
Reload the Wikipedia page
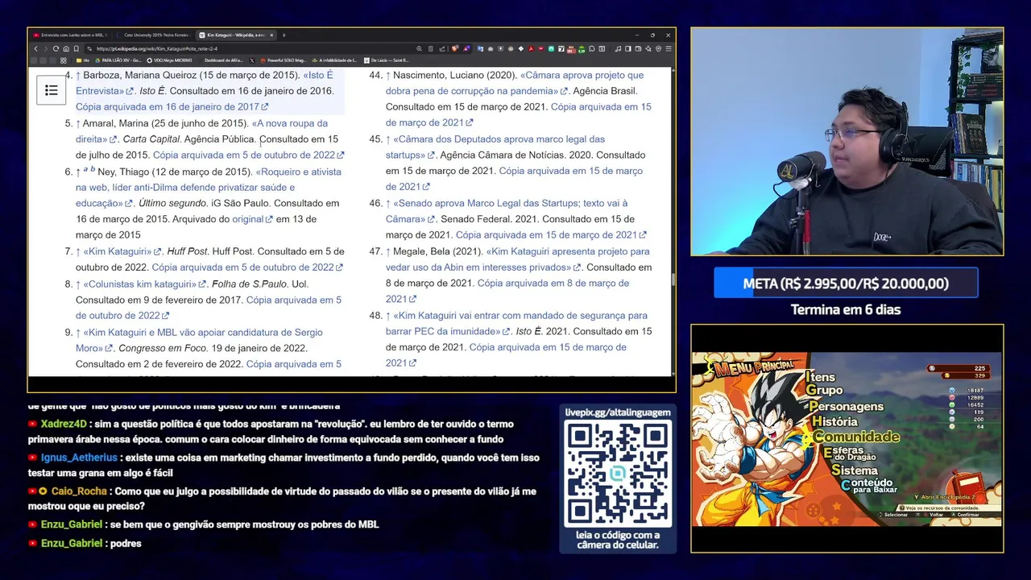(56, 48)
